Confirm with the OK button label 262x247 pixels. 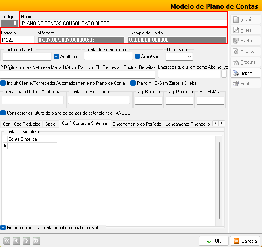[x=218, y=241]
